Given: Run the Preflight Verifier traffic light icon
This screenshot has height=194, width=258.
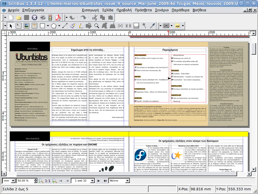Looking at the screenshot, I should pyautogui.click(x=50, y=18).
